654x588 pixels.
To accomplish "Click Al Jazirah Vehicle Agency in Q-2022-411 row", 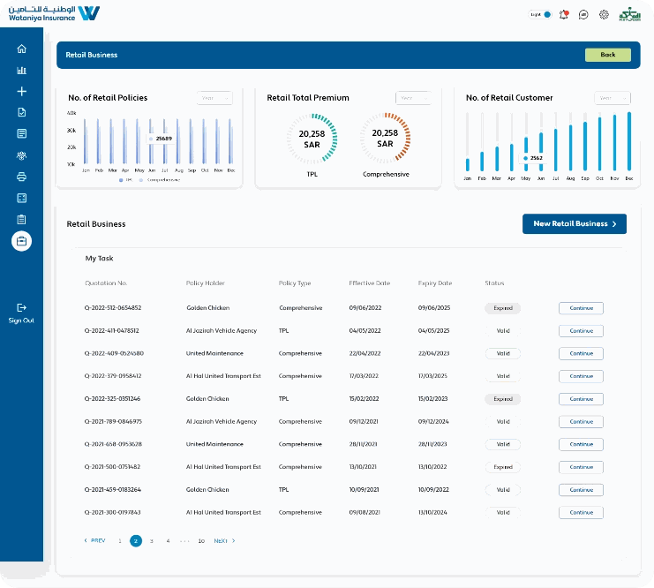I will coord(222,330).
